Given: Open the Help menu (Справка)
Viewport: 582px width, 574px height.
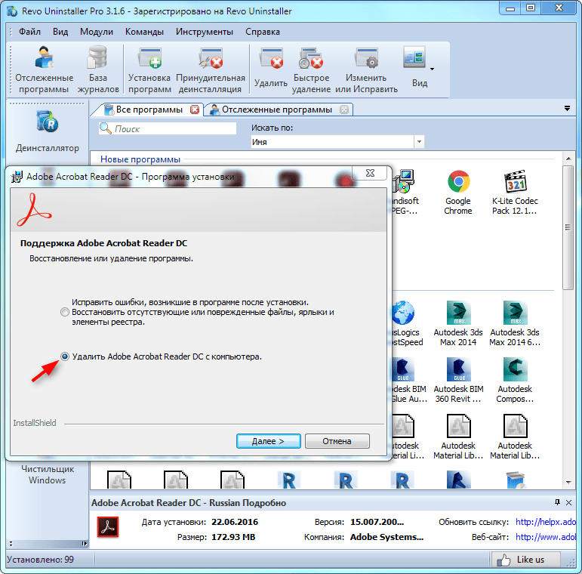Looking at the screenshot, I should point(263,32).
